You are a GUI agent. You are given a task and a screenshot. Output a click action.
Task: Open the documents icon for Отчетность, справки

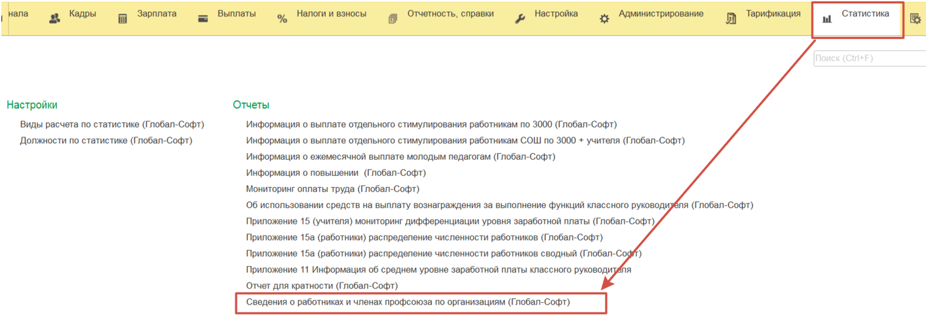(x=393, y=19)
